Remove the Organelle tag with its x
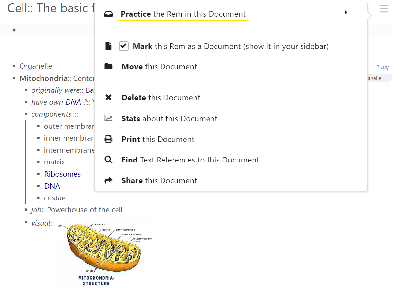This screenshot has height=288, width=420. pyautogui.click(x=387, y=78)
